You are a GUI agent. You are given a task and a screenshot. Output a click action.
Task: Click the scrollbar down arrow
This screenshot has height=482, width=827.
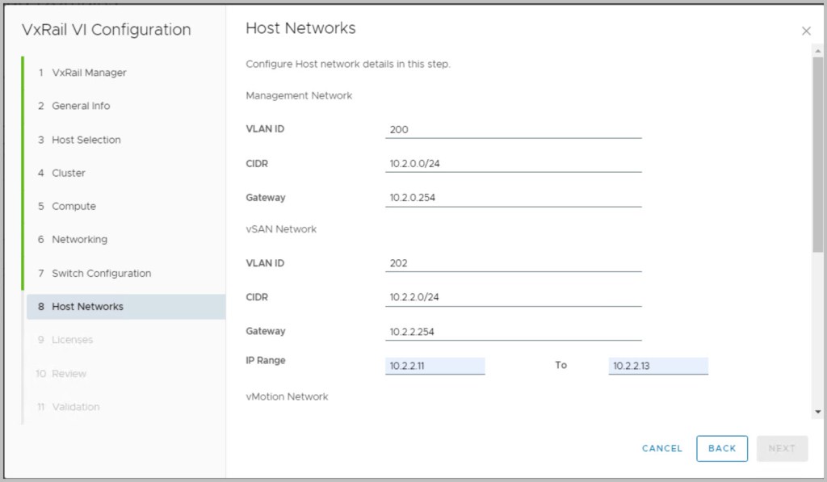coord(817,412)
